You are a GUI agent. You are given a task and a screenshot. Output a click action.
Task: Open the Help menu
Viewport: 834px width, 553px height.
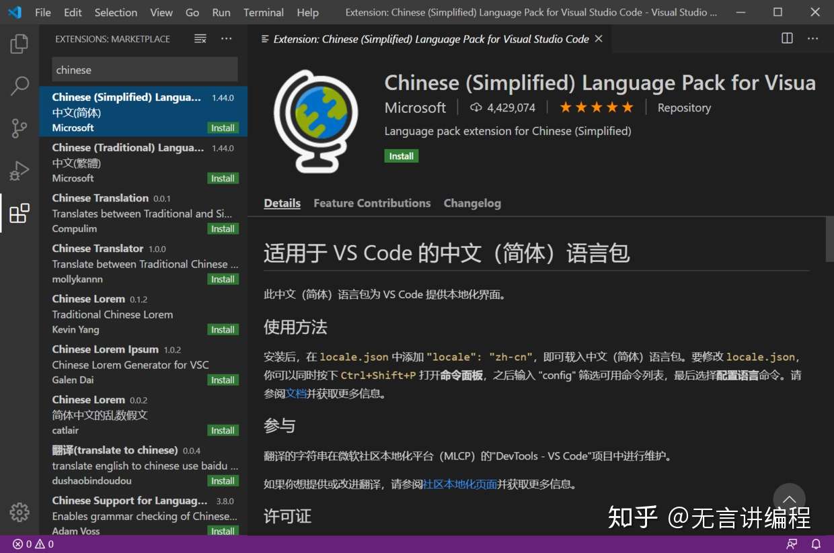coord(307,12)
